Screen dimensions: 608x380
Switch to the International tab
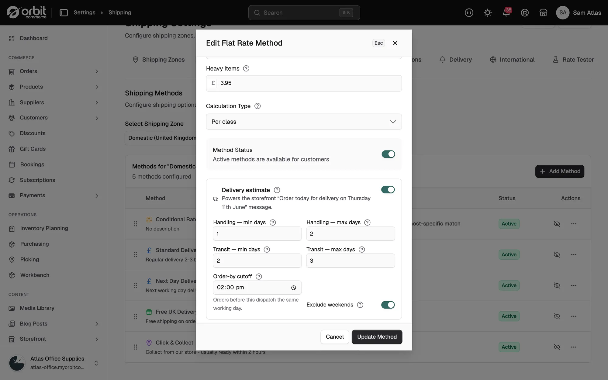[512, 60]
